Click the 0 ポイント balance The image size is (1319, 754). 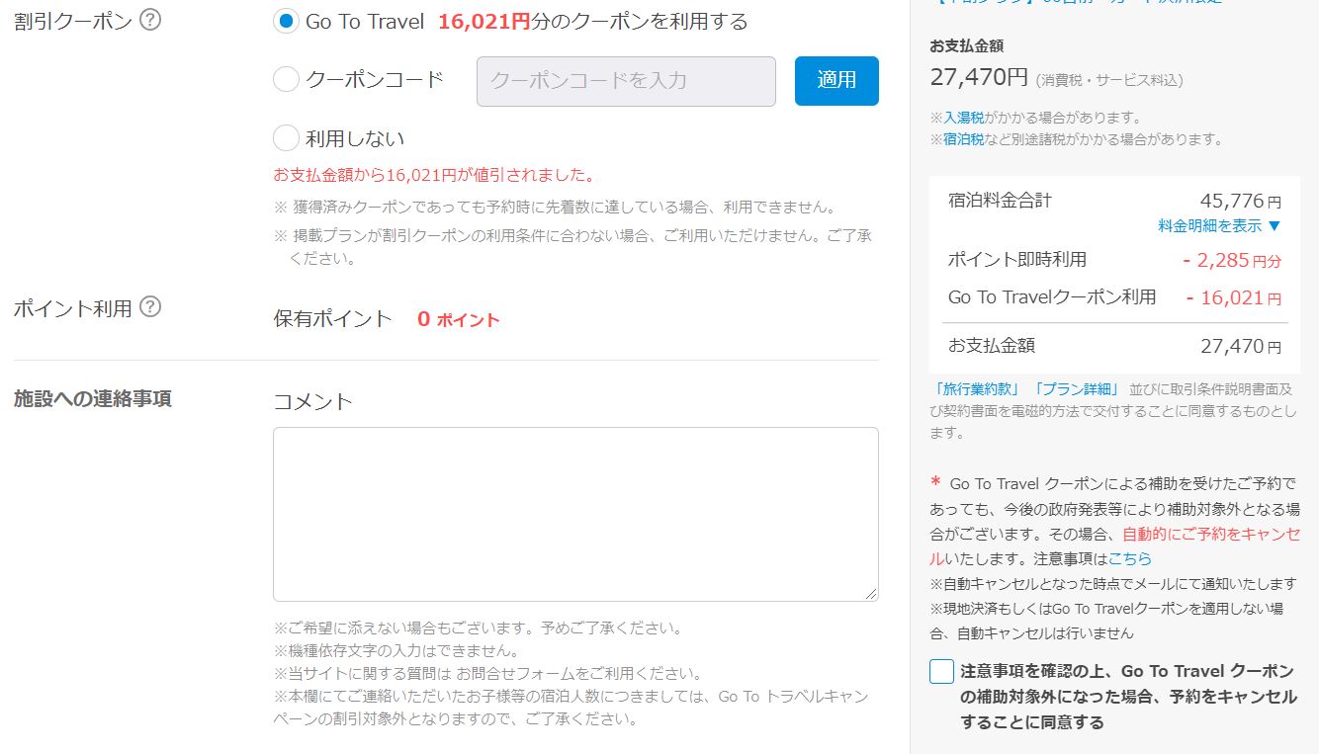(x=458, y=318)
